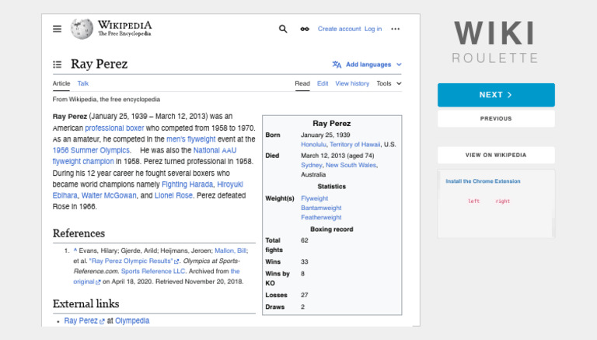597x340 pixels.
Task: Toggle the table of contents list icon
Action: pos(57,65)
